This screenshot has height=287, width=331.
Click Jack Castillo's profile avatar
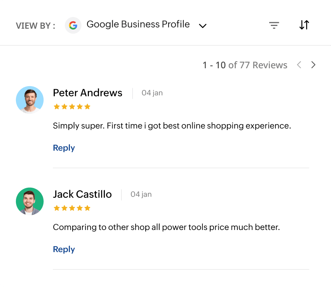30,201
